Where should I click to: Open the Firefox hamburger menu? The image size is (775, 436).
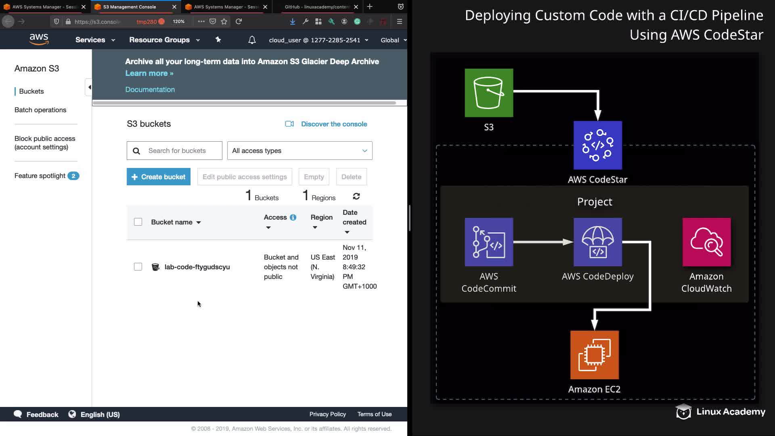tap(399, 21)
